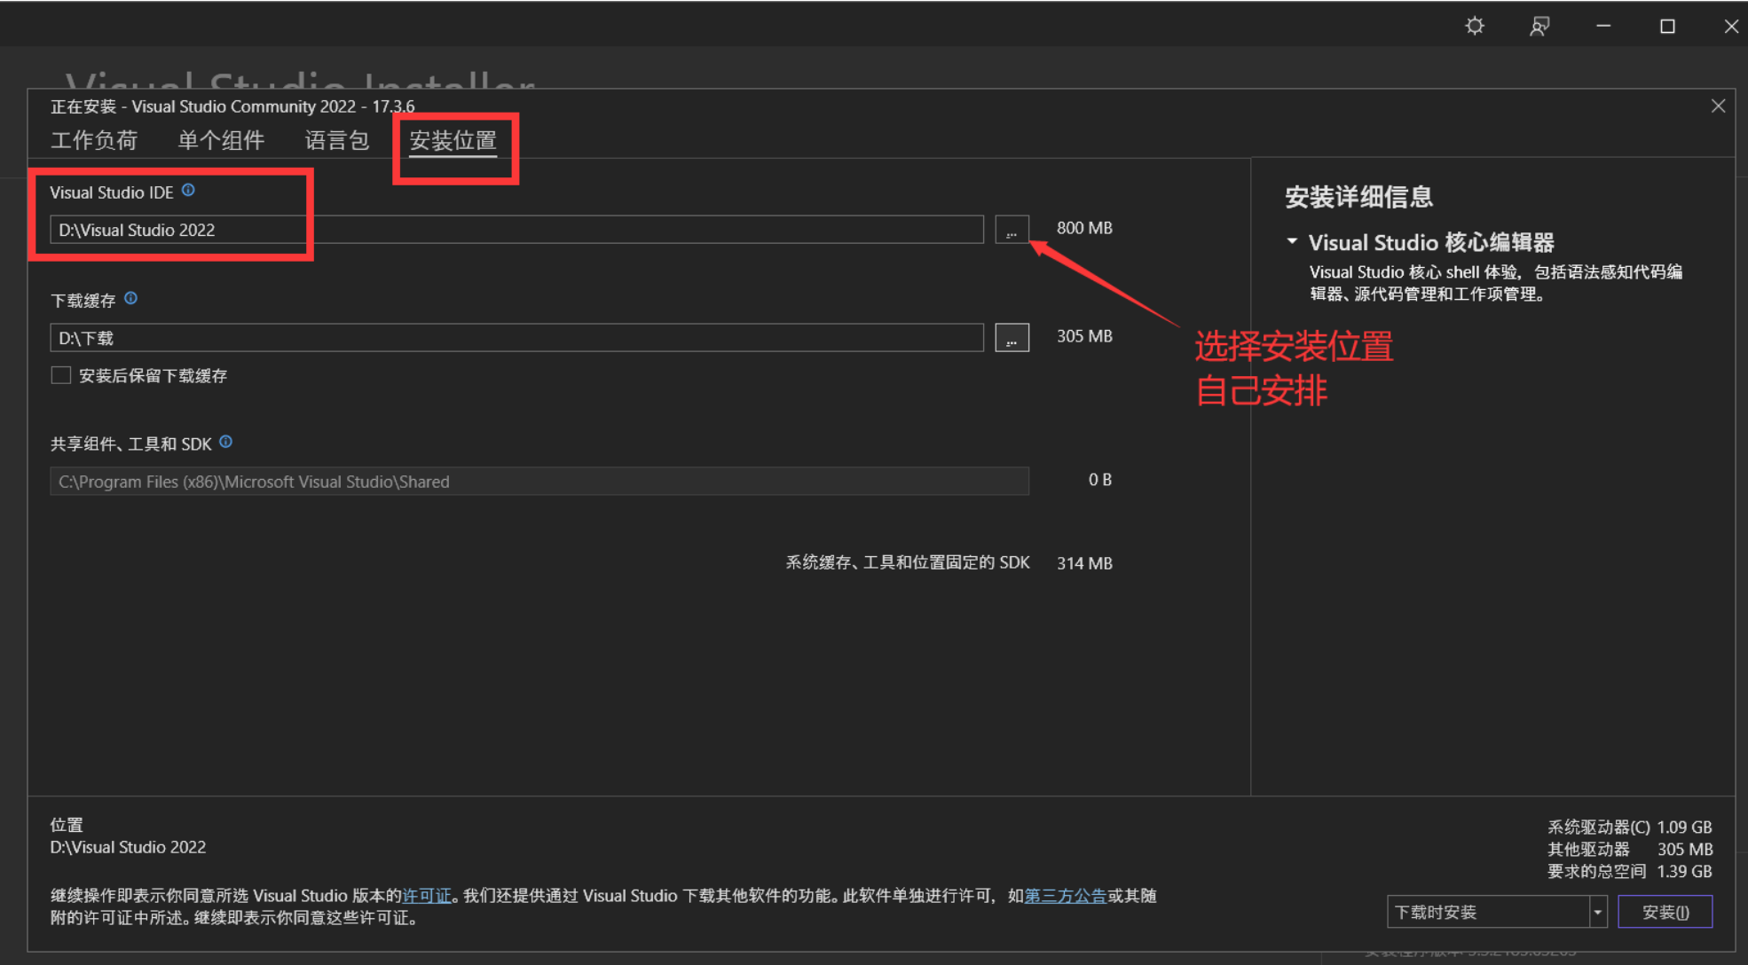Switch to 语言包 tab
1748x965 pixels.
tap(337, 140)
